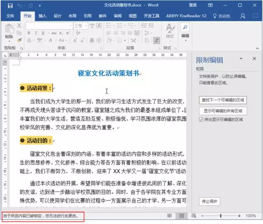Click the center alignment icon
The height and width of the screenshot is (224, 263).
116,33
